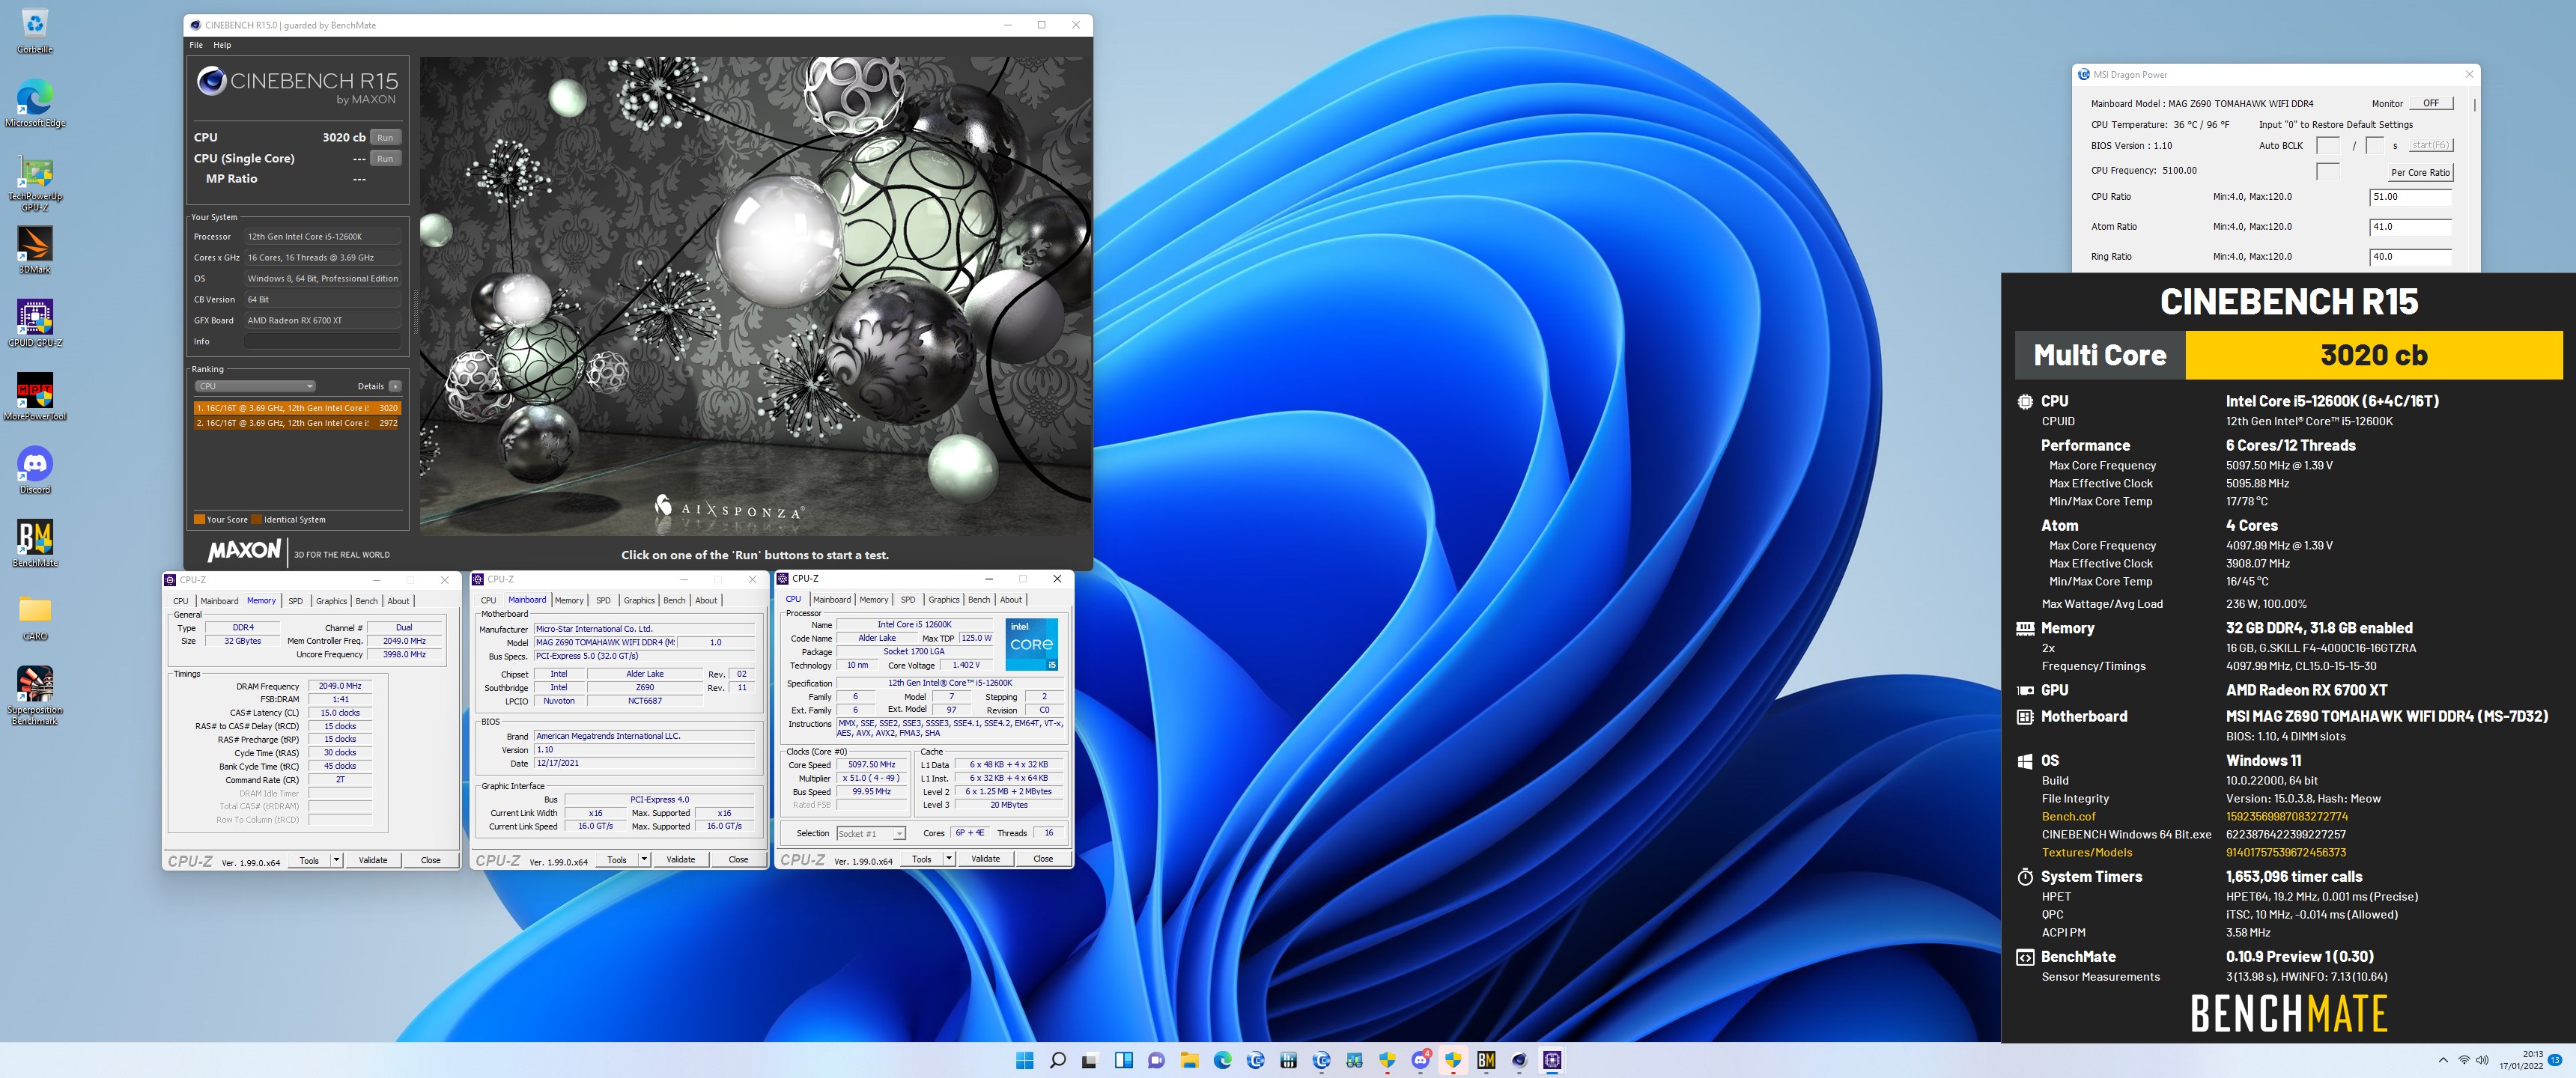Viewport: 2576px width, 1078px height.
Task: Open the CPUID CPU-Z desktop shortcut
Action: (35, 323)
